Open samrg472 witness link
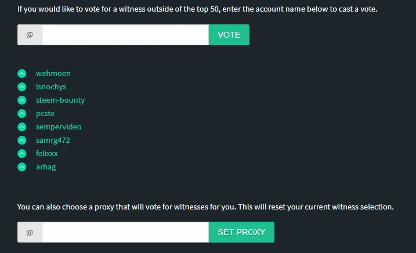Image resolution: width=416 pixels, height=253 pixels. (x=53, y=140)
